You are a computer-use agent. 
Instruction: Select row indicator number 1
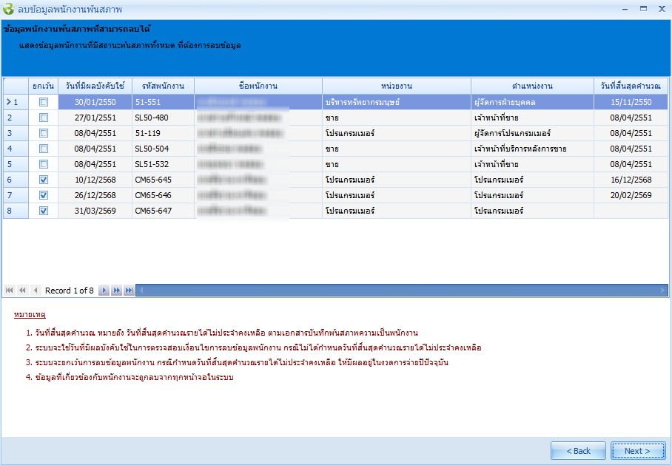point(16,102)
